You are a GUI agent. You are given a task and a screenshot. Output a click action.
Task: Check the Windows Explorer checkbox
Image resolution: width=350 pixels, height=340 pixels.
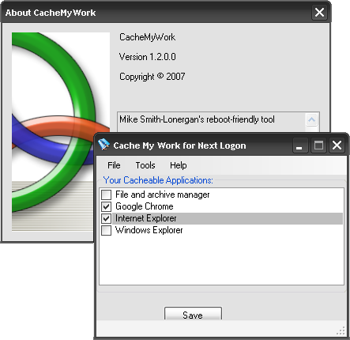coord(107,230)
